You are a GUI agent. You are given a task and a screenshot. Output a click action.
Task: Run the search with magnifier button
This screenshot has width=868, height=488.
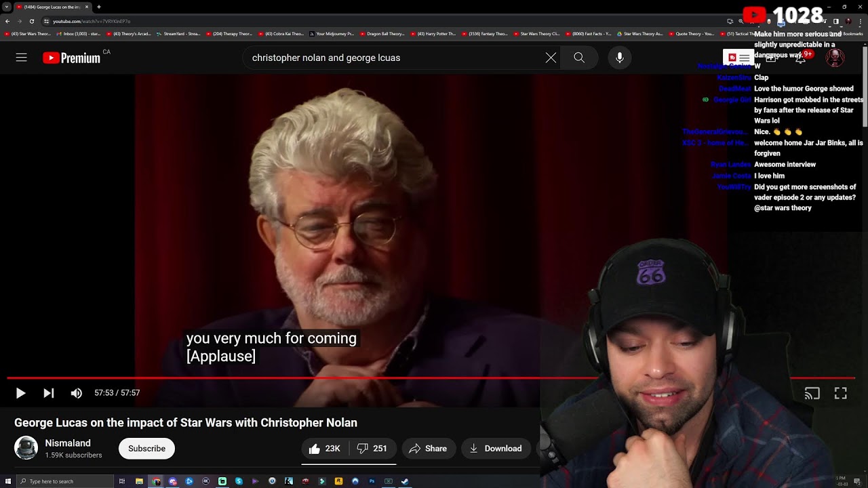[579, 58]
